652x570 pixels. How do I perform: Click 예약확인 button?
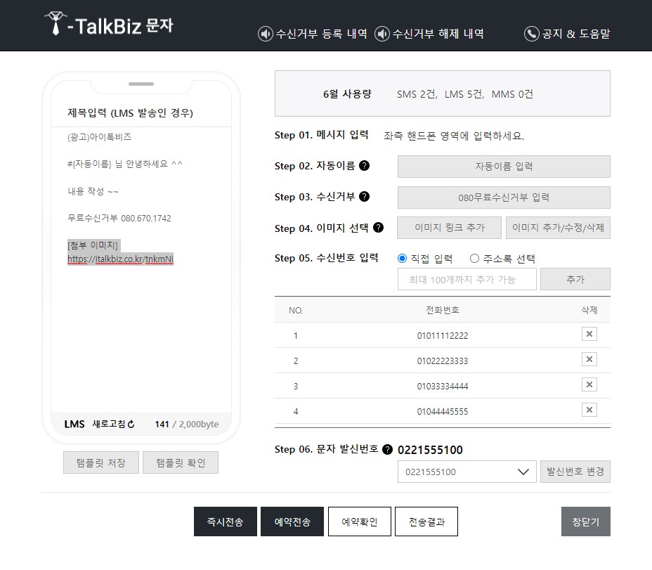[x=360, y=522]
